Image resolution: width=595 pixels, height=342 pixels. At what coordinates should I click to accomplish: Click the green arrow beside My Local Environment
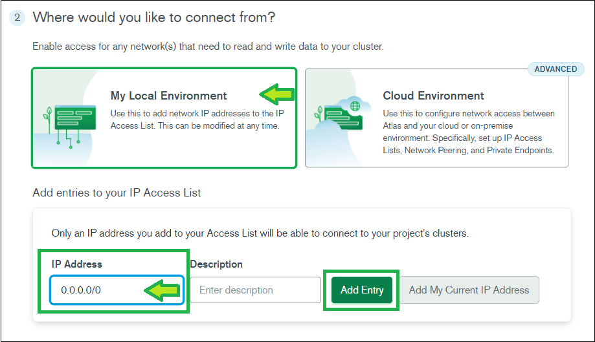point(277,94)
